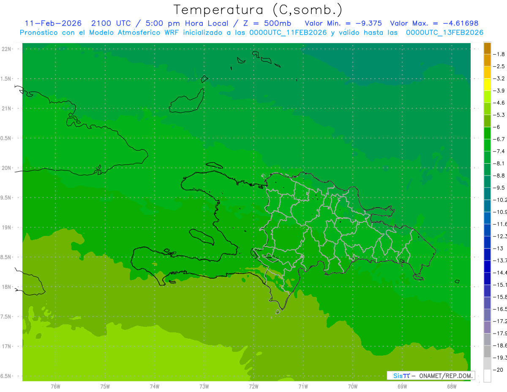Pick the gray swatch between -18.6 and -19.3

tap(487, 351)
